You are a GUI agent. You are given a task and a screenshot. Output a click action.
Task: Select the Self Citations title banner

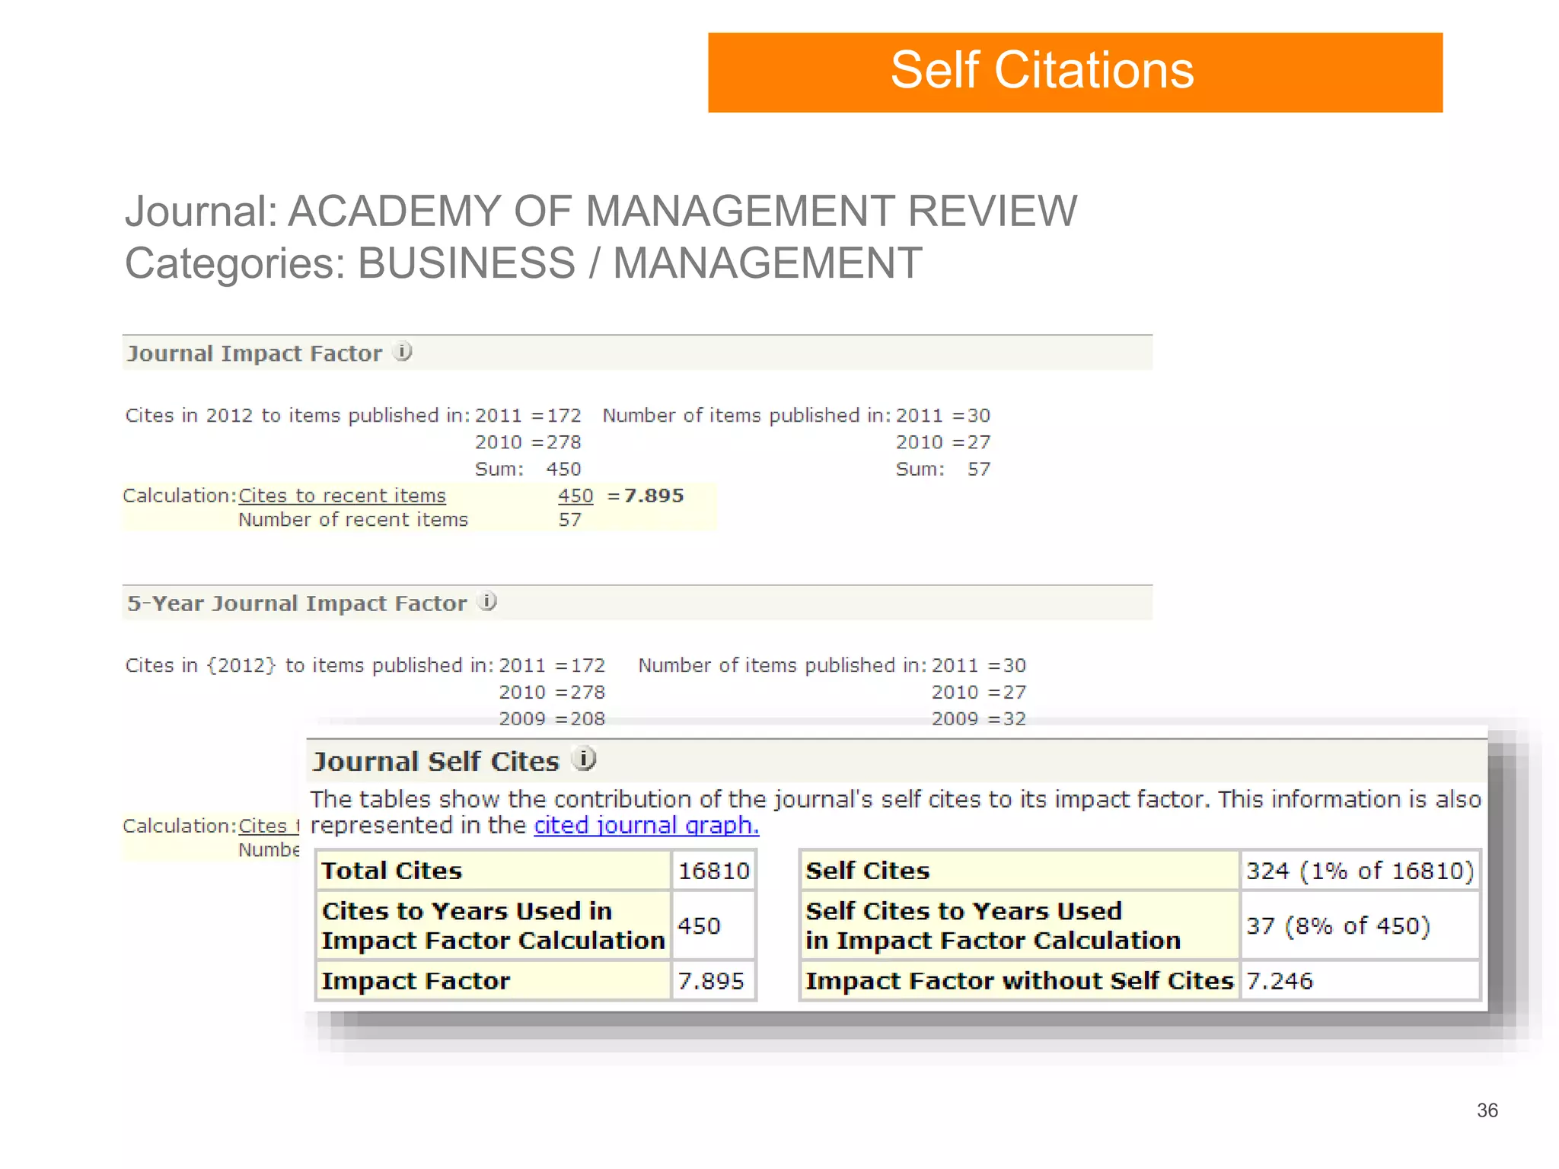coord(1075,72)
